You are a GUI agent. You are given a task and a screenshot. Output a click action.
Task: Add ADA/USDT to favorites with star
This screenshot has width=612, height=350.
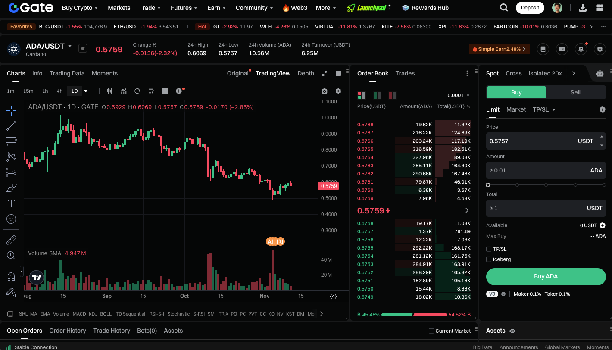point(83,49)
